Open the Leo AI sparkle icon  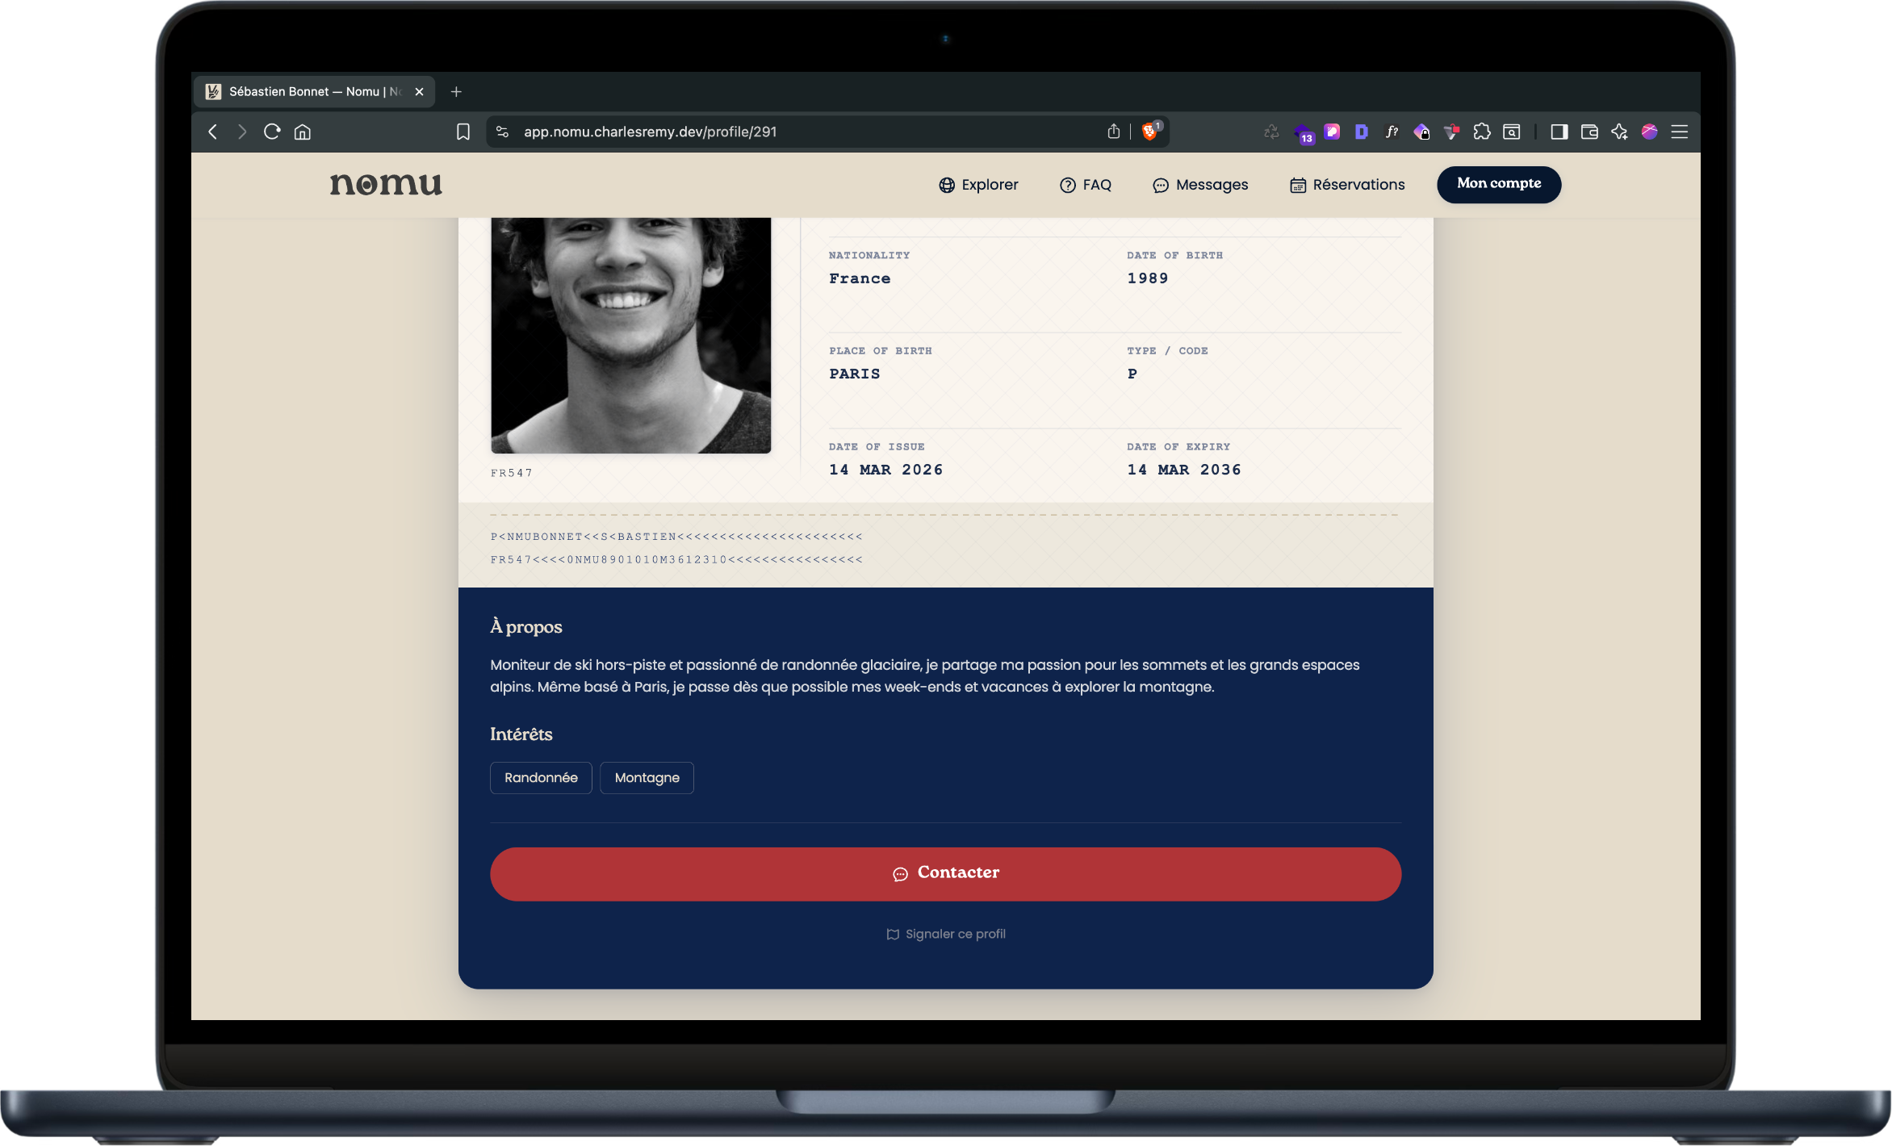click(1619, 132)
